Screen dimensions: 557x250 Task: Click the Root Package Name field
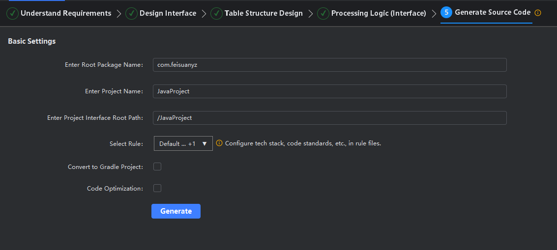(x=329, y=65)
